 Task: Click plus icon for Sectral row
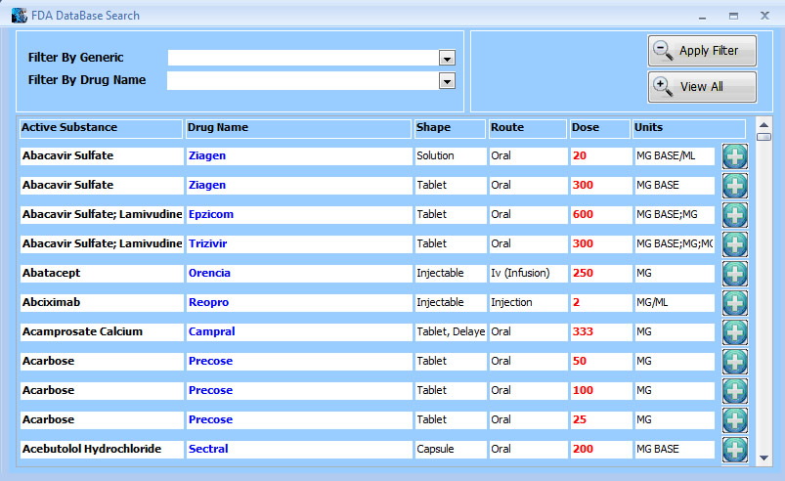[734, 449]
